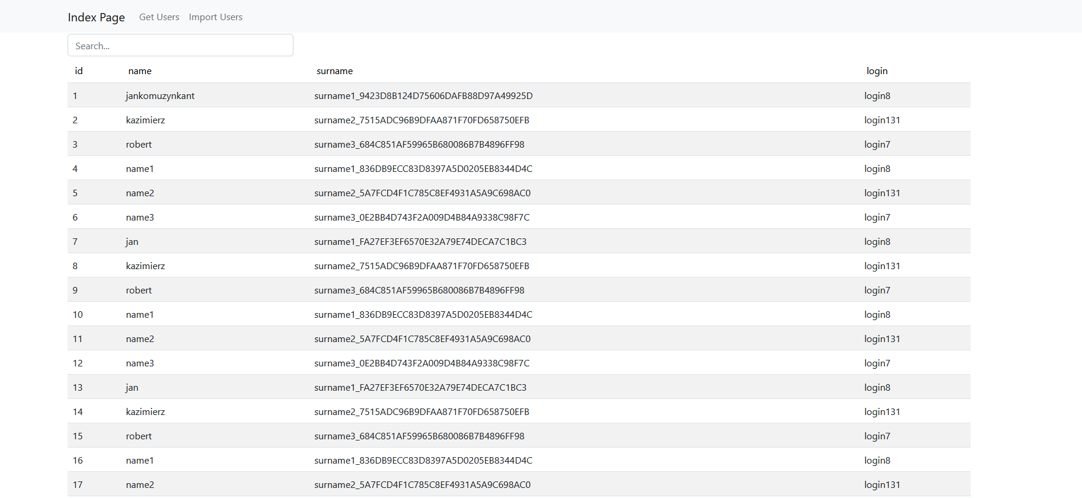The height and width of the screenshot is (498, 1082).
Task: Select the name jankomuzynkant in row 1
Action: click(160, 96)
